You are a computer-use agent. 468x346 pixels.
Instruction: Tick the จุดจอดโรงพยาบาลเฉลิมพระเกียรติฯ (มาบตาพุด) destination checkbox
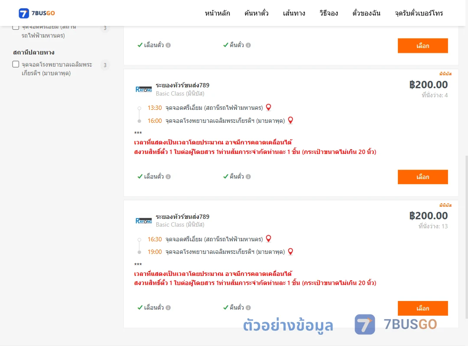pos(16,64)
